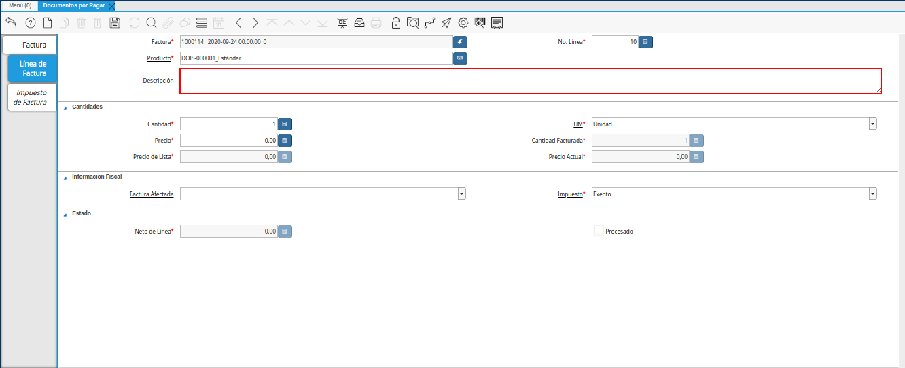Switch to the Menú (0) tab
This screenshot has height=368, width=905.
point(20,5)
